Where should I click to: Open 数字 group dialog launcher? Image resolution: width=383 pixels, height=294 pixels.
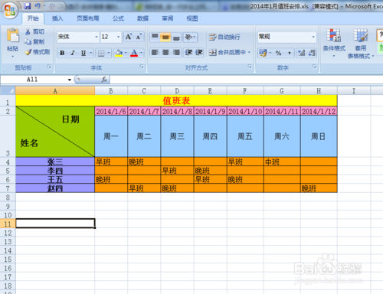(314, 67)
